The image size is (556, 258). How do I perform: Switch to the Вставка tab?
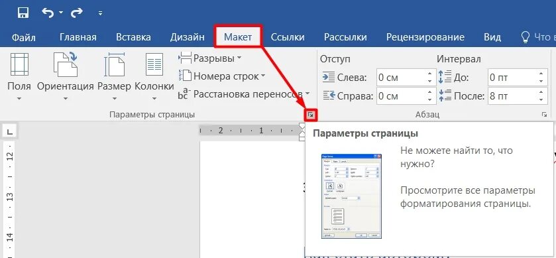[133, 37]
